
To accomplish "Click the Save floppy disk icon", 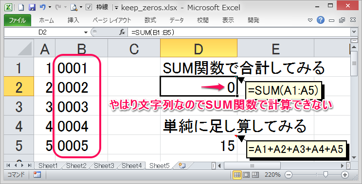I will pos(32,7).
